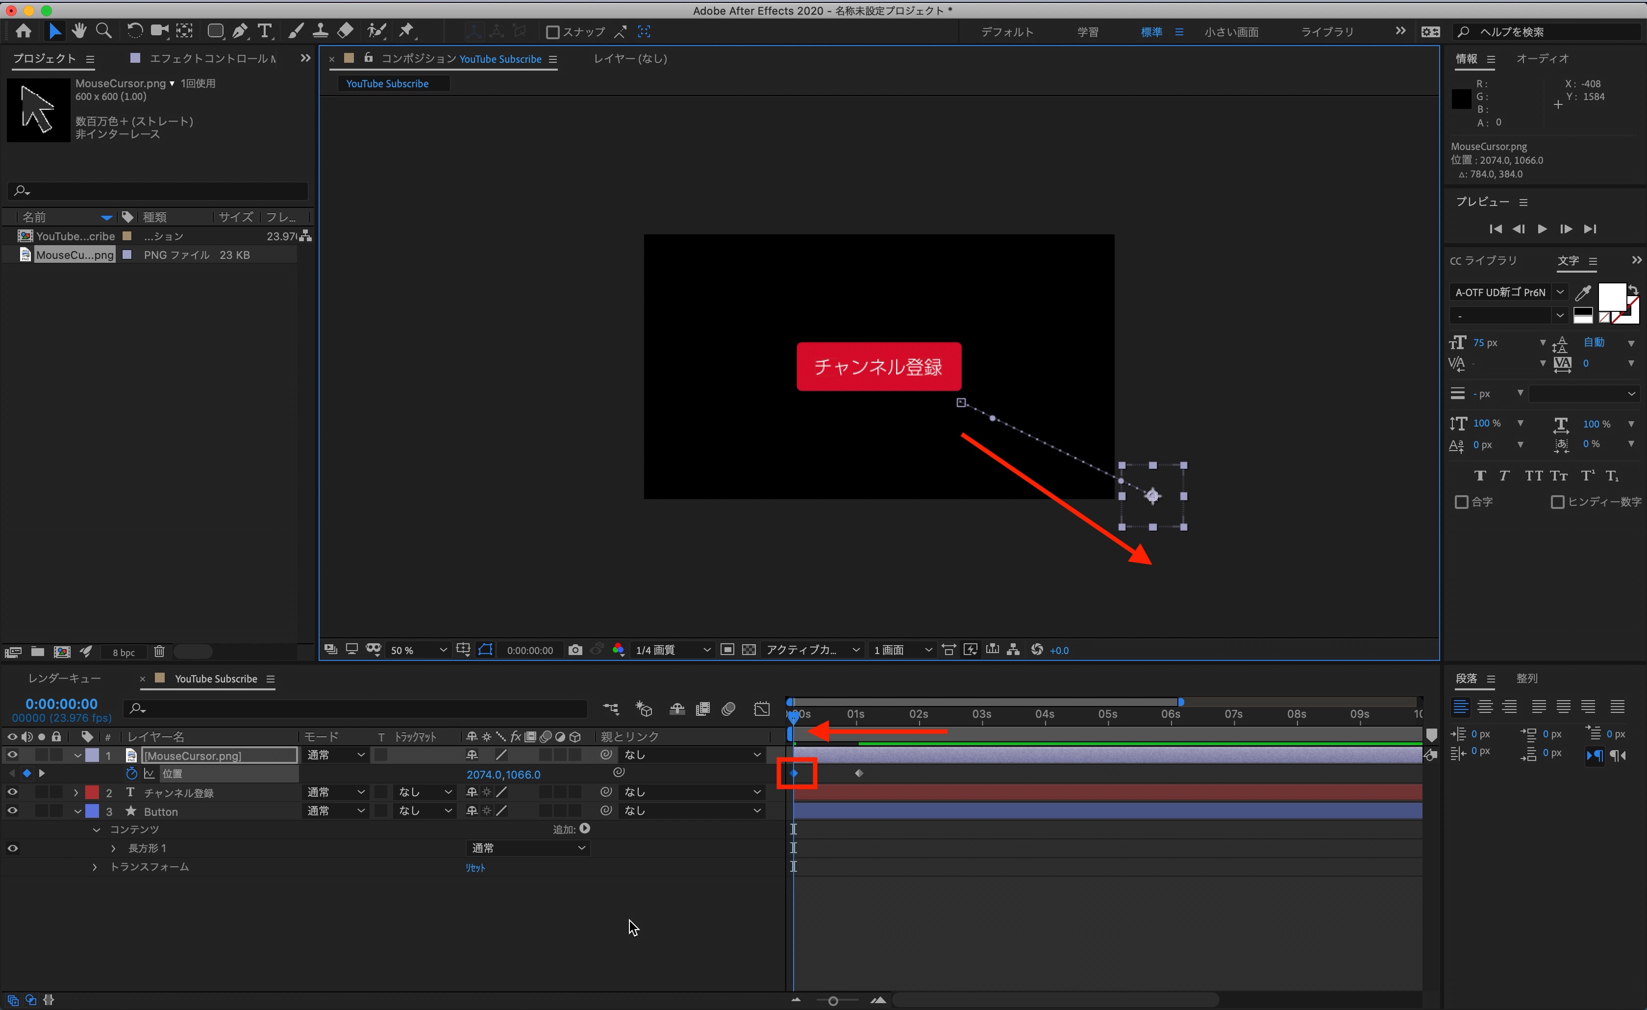Expand the トランスフォーム property group

coord(95,867)
